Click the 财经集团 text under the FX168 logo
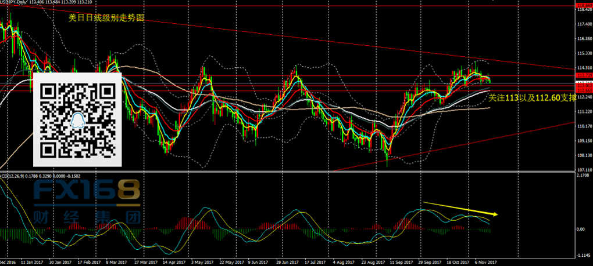 tap(87, 220)
